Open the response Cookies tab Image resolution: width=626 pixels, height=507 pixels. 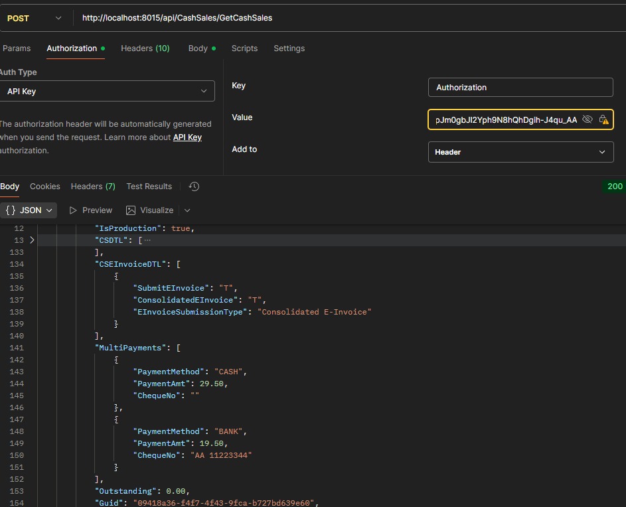45,186
